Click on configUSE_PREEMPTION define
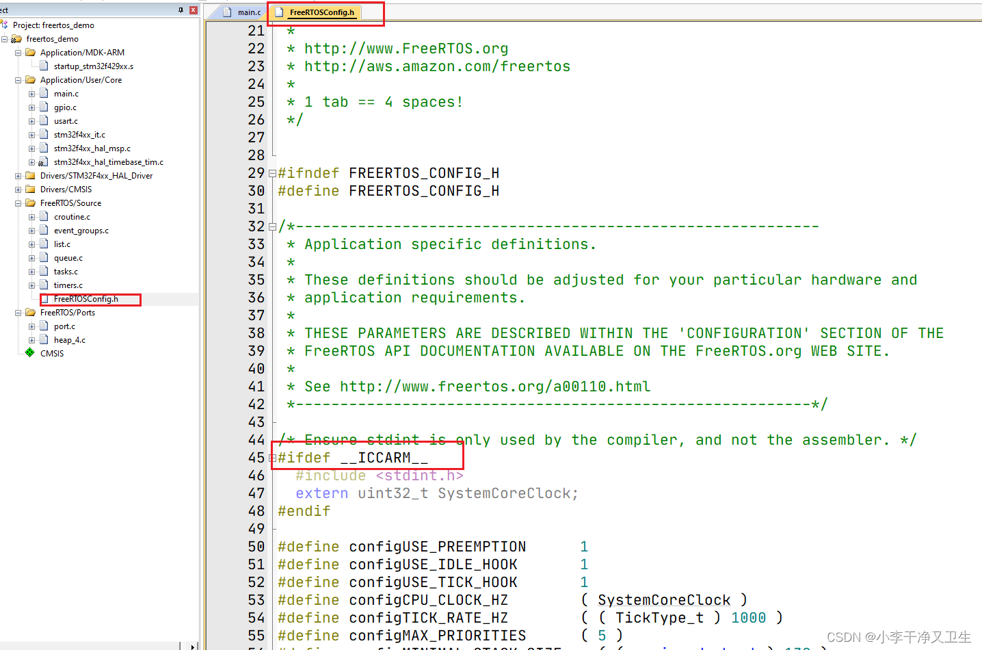 click(x=438, y=547)
